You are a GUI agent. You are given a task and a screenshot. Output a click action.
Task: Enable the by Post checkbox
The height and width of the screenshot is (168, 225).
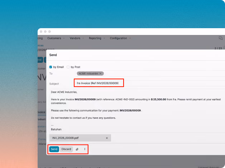click(68, 67)
